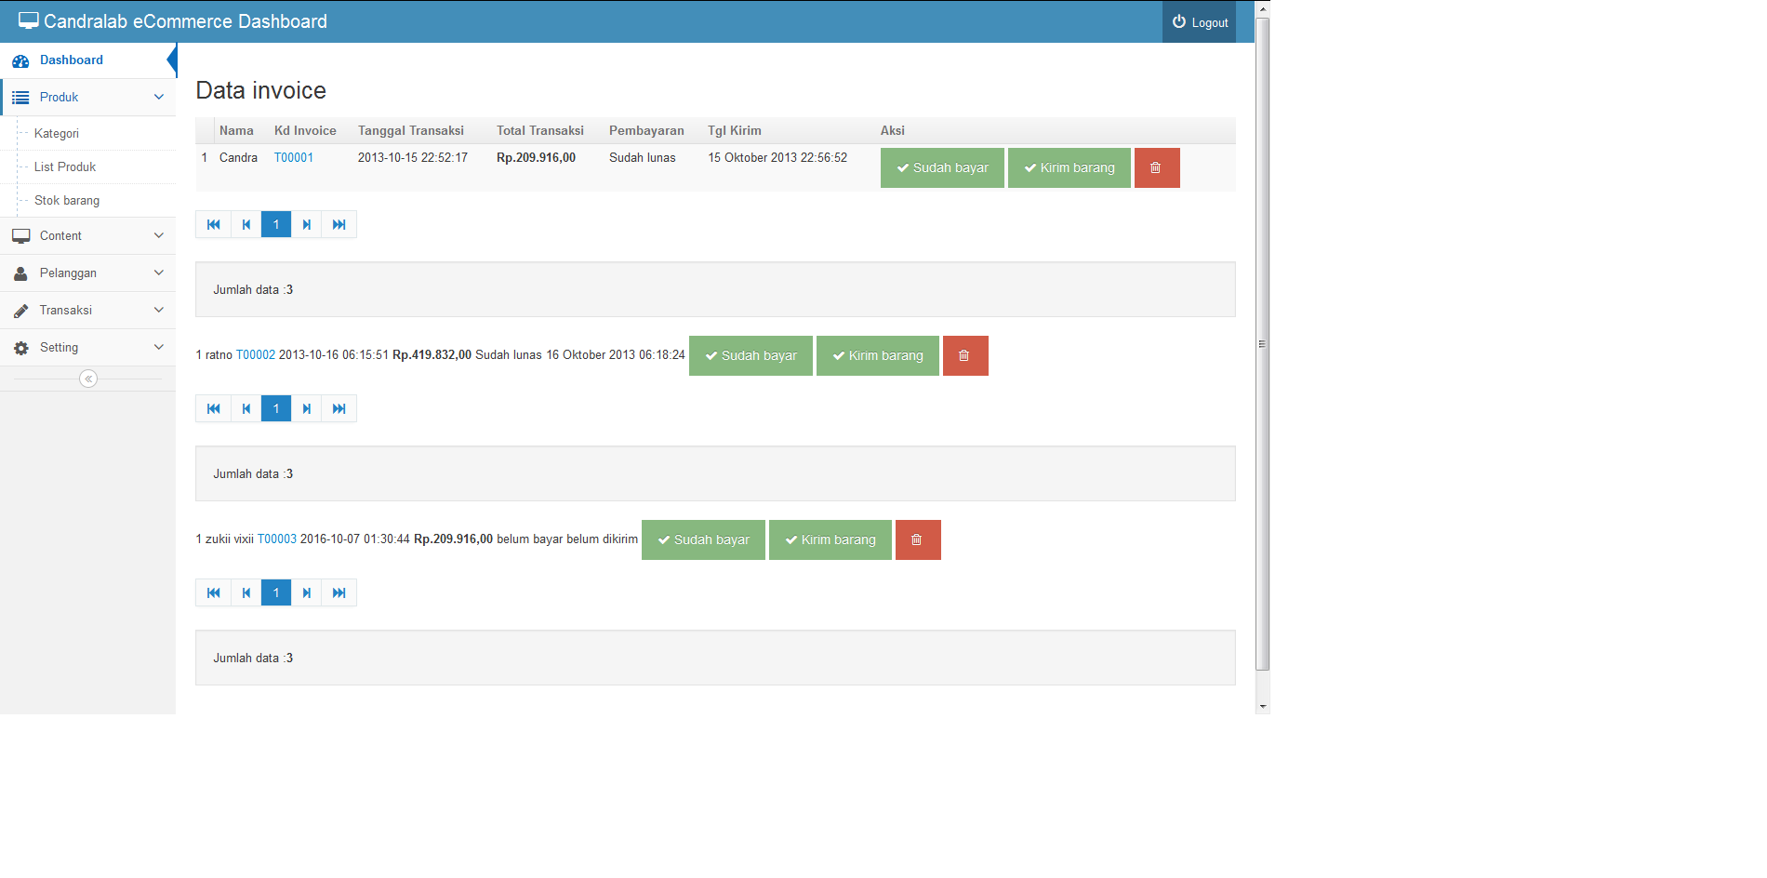The width and height of the screenshot is (1767, 878).
Task: Click next page arrow in bottom pagination
Action: 307,593
